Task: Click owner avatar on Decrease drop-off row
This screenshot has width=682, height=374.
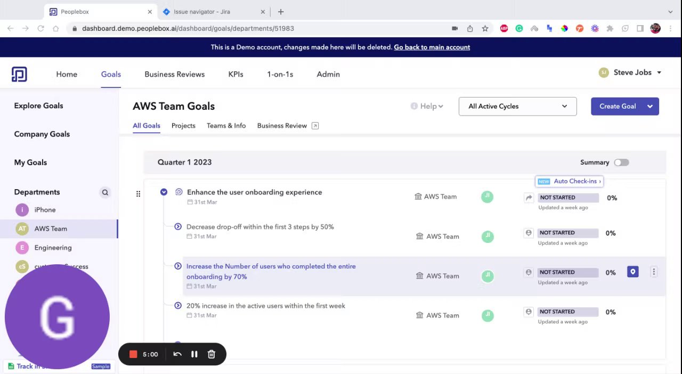Action: [488, 237]
